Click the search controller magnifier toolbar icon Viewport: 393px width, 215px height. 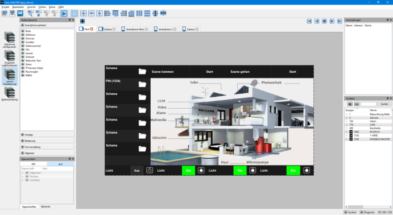(31, 13)
